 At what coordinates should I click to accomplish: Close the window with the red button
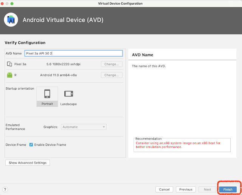coord(2,3)
